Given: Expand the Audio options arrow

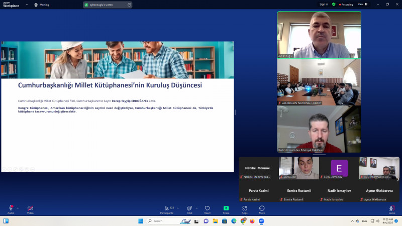Looking at the screenshot, I should click(x=18, y=207).
